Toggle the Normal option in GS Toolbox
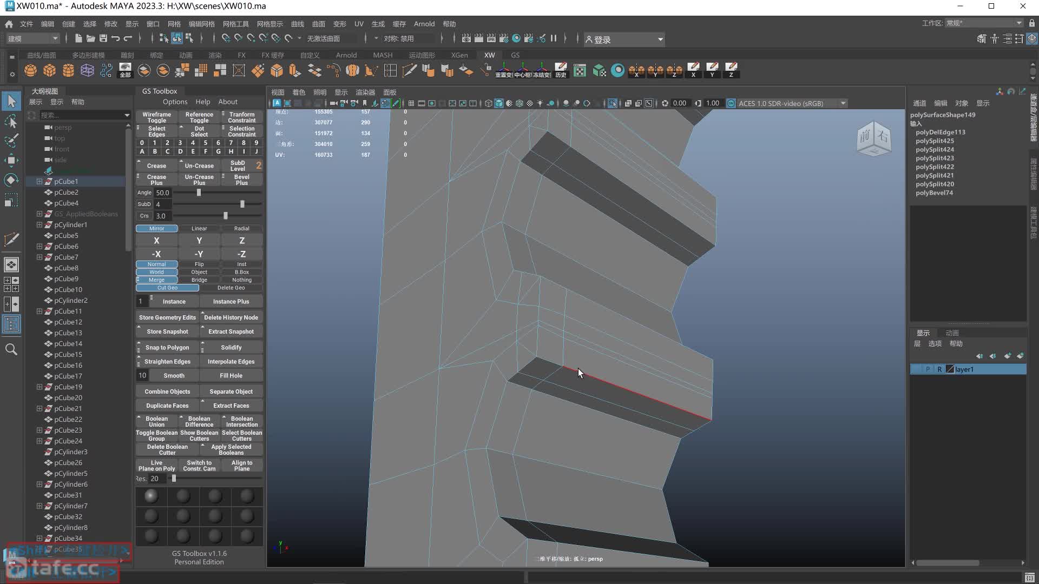This screenshot has height=584, width=1039. pyautogui.click(x=156, y=264)
